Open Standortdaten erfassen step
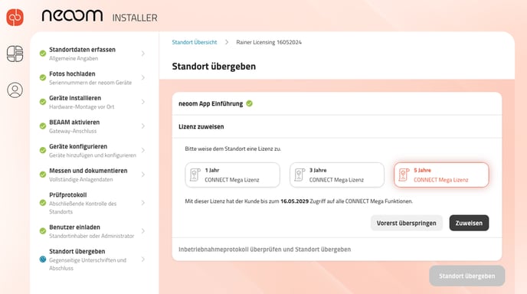 93,54
